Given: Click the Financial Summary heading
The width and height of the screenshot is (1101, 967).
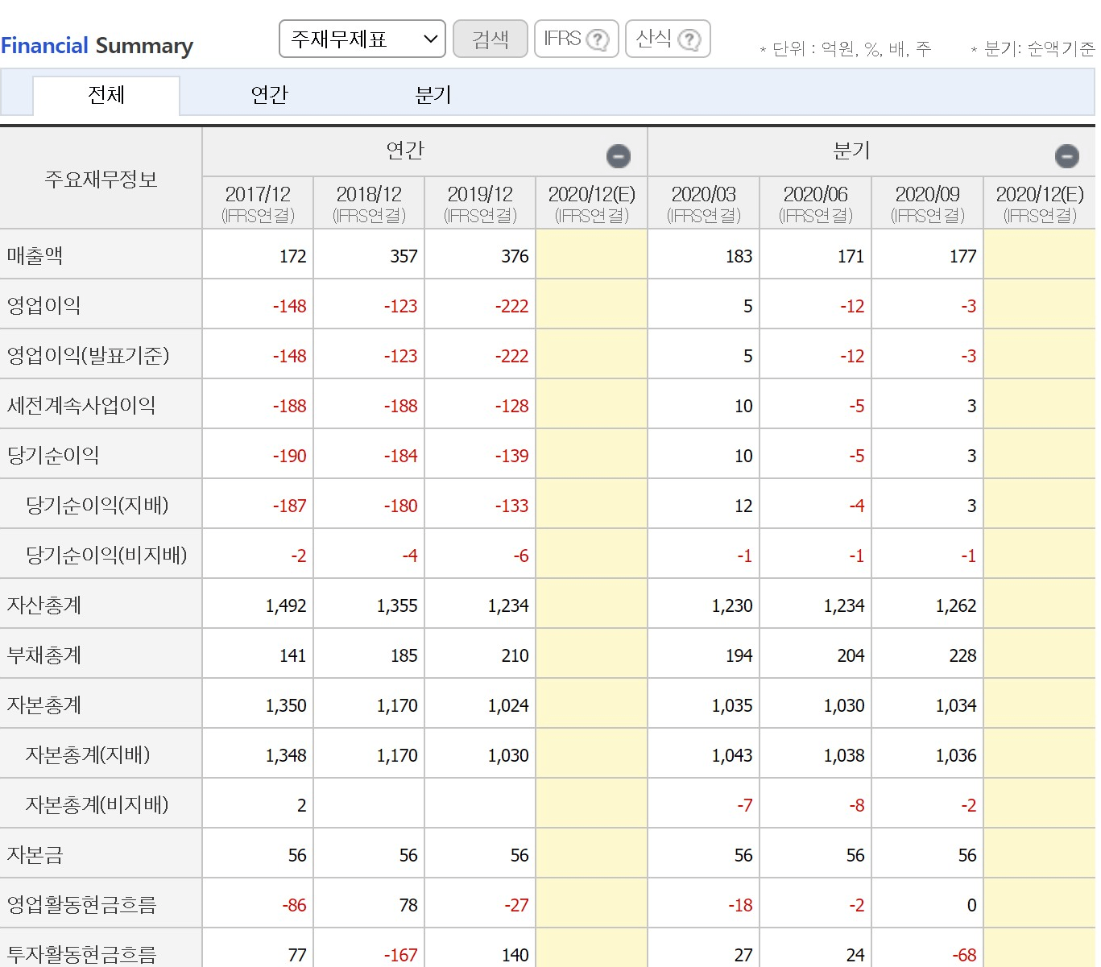Looking at the screenshot, I should click(97, 46).
